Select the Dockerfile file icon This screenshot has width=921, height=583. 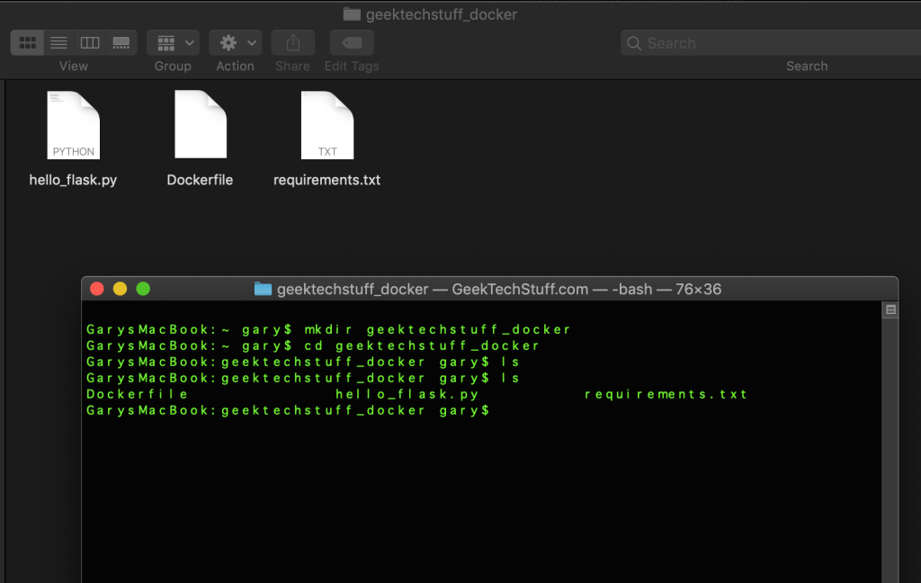200,125
